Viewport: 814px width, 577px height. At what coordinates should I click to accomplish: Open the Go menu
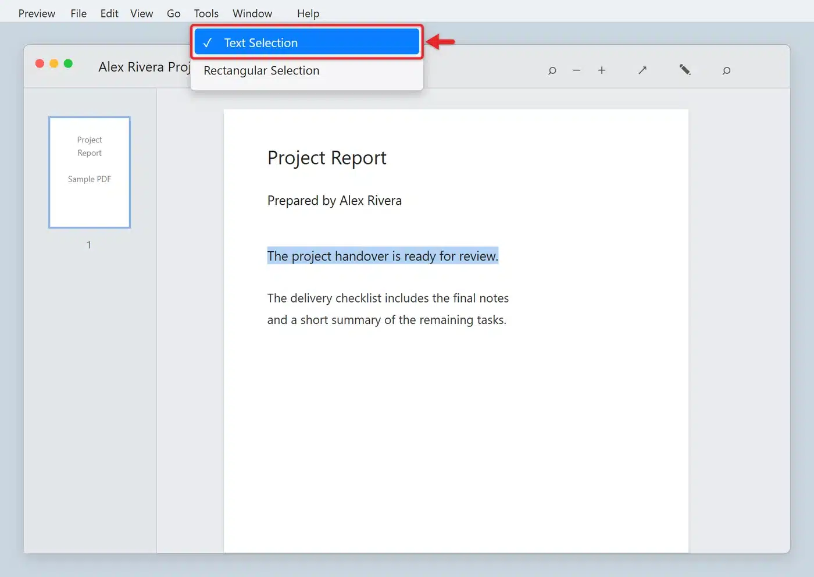pos(174,13)
